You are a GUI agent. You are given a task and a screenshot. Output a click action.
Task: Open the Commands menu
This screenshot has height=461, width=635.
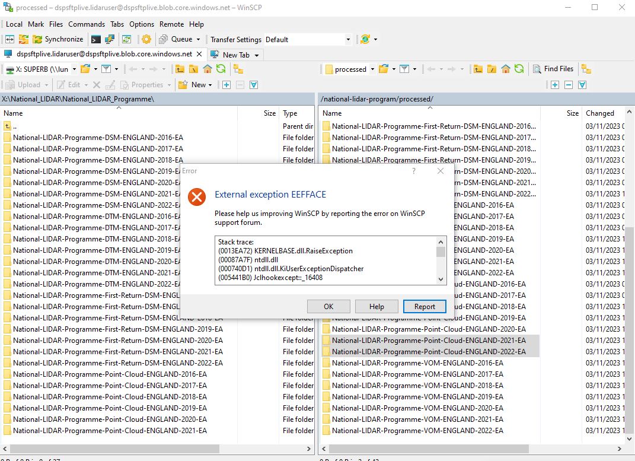86,24
